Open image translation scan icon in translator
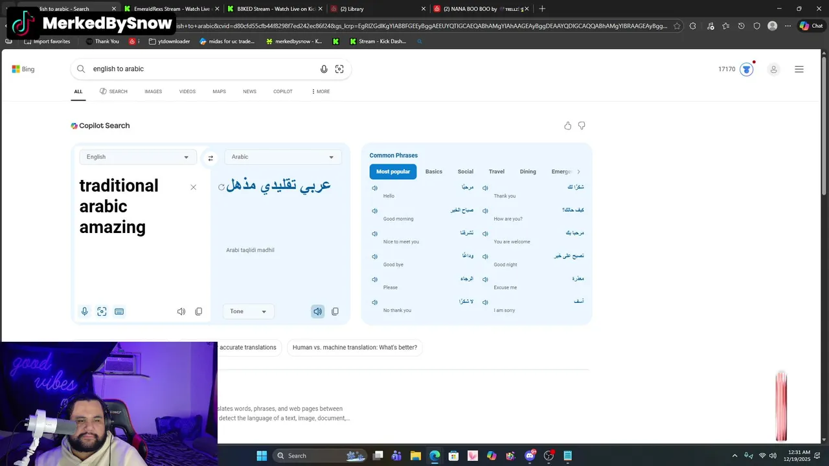 click(x=102, y=311)
